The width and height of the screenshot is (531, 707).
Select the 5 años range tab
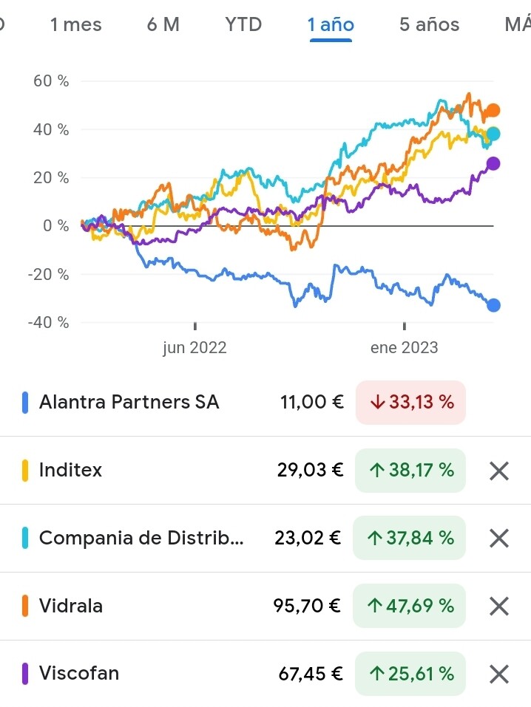pyautogui.click(x=429, y=24)
